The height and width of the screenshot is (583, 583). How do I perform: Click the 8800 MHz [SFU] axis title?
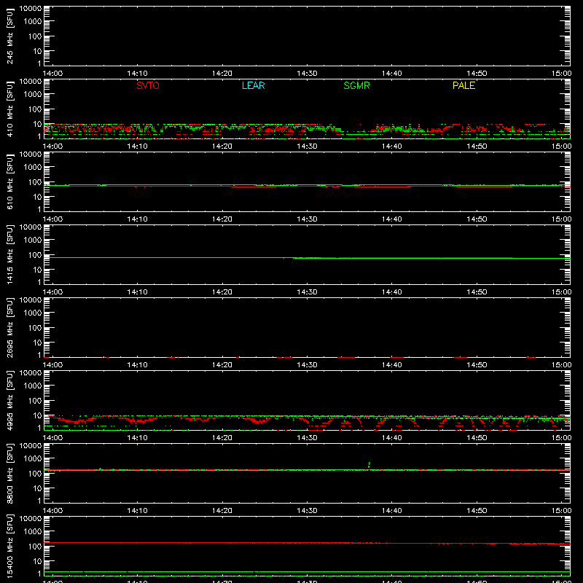coord(9,473)
